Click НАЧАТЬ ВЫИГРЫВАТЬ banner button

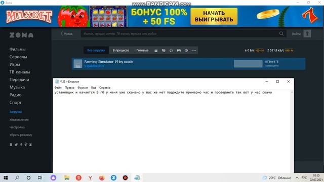point(214,16)
